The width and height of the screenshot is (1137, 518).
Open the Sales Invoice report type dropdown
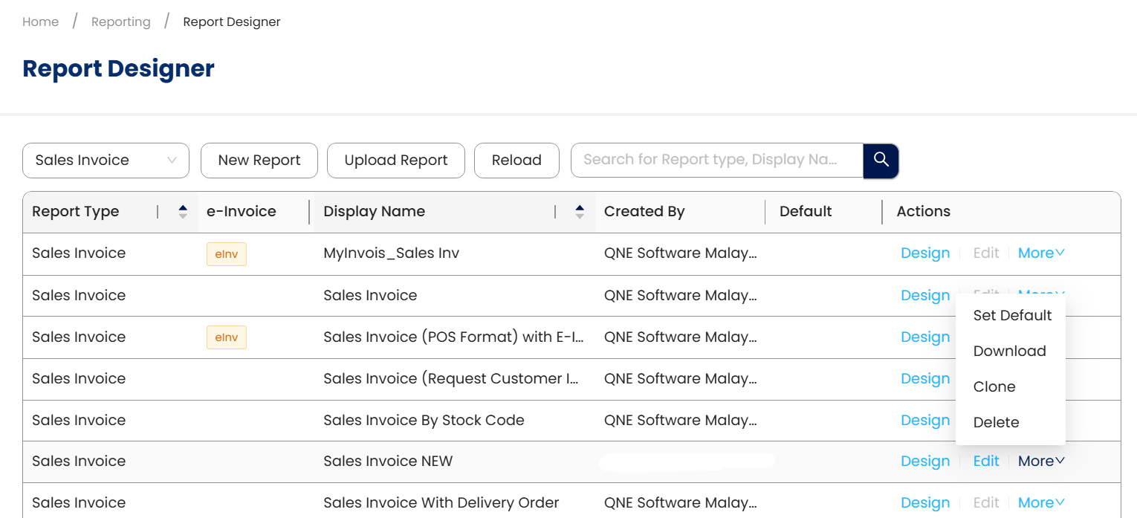(106, 161)
